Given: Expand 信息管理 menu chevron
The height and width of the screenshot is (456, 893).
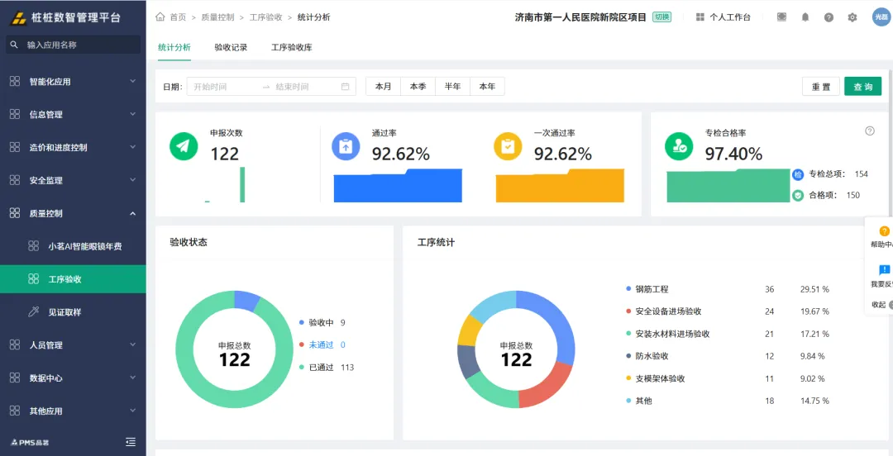Looking at the screenshot, I should pos(132,115).
